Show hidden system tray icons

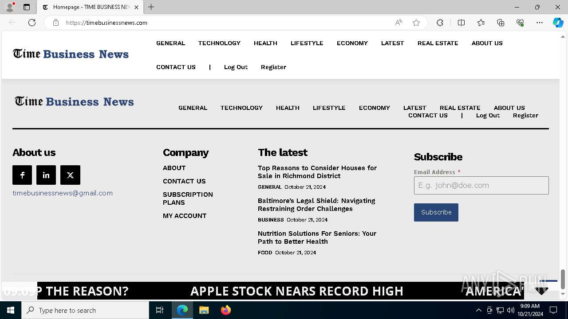[478, 310]
